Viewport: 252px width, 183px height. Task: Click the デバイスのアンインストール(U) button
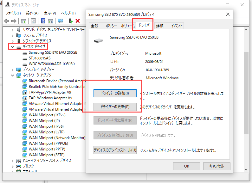pyautogui.click(x=115, y=150)
